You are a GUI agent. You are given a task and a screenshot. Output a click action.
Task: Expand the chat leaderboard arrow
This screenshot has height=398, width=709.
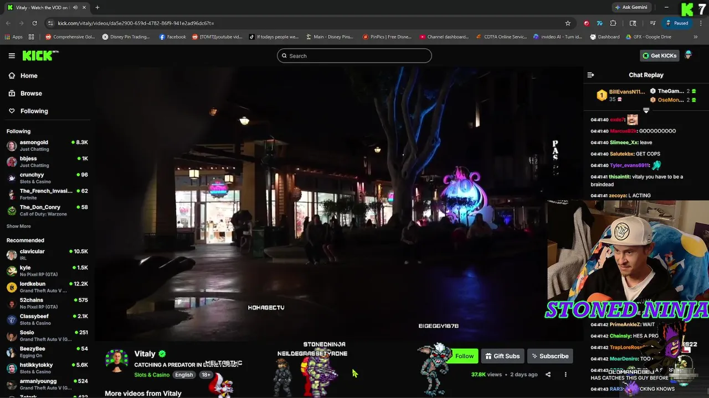[x=646, y=111]
